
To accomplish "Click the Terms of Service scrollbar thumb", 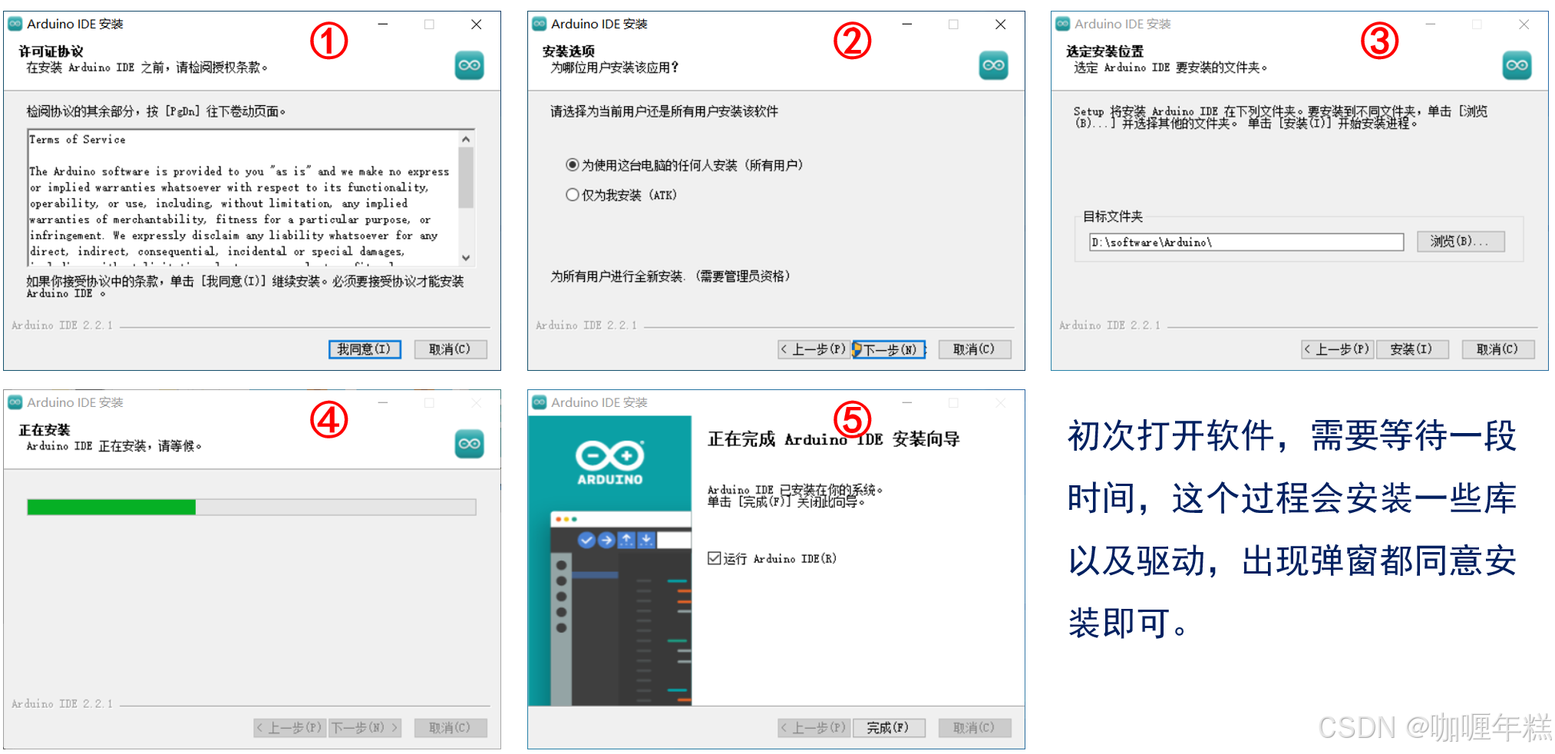I will tap(466, 178).
